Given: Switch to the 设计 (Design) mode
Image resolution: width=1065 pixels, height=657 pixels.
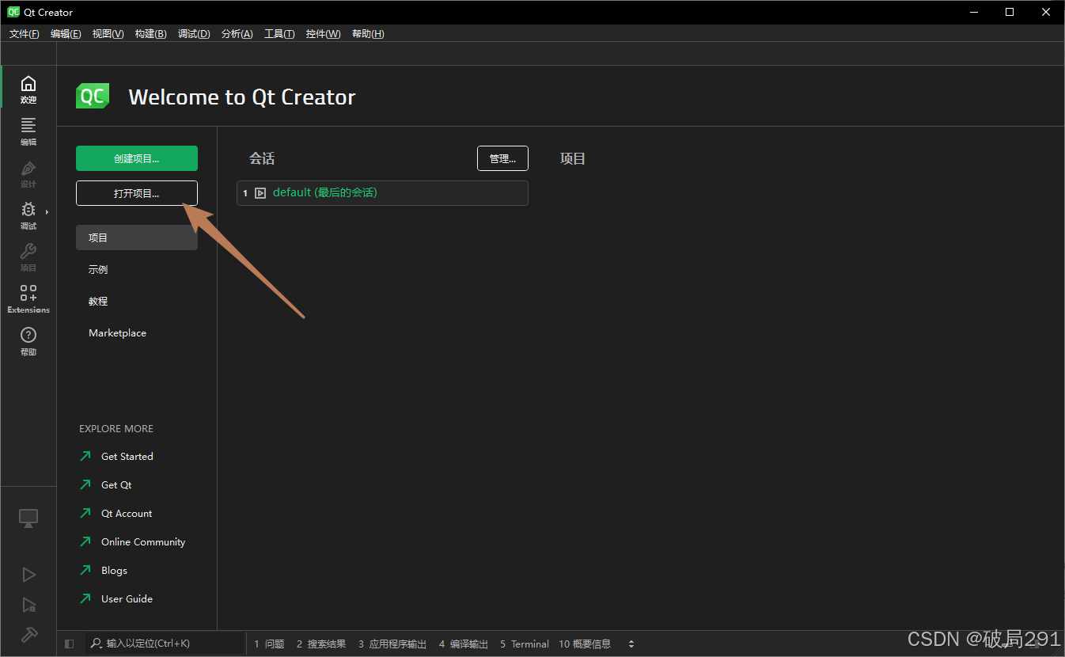Looking at the screenshot, I should [28, 173].
